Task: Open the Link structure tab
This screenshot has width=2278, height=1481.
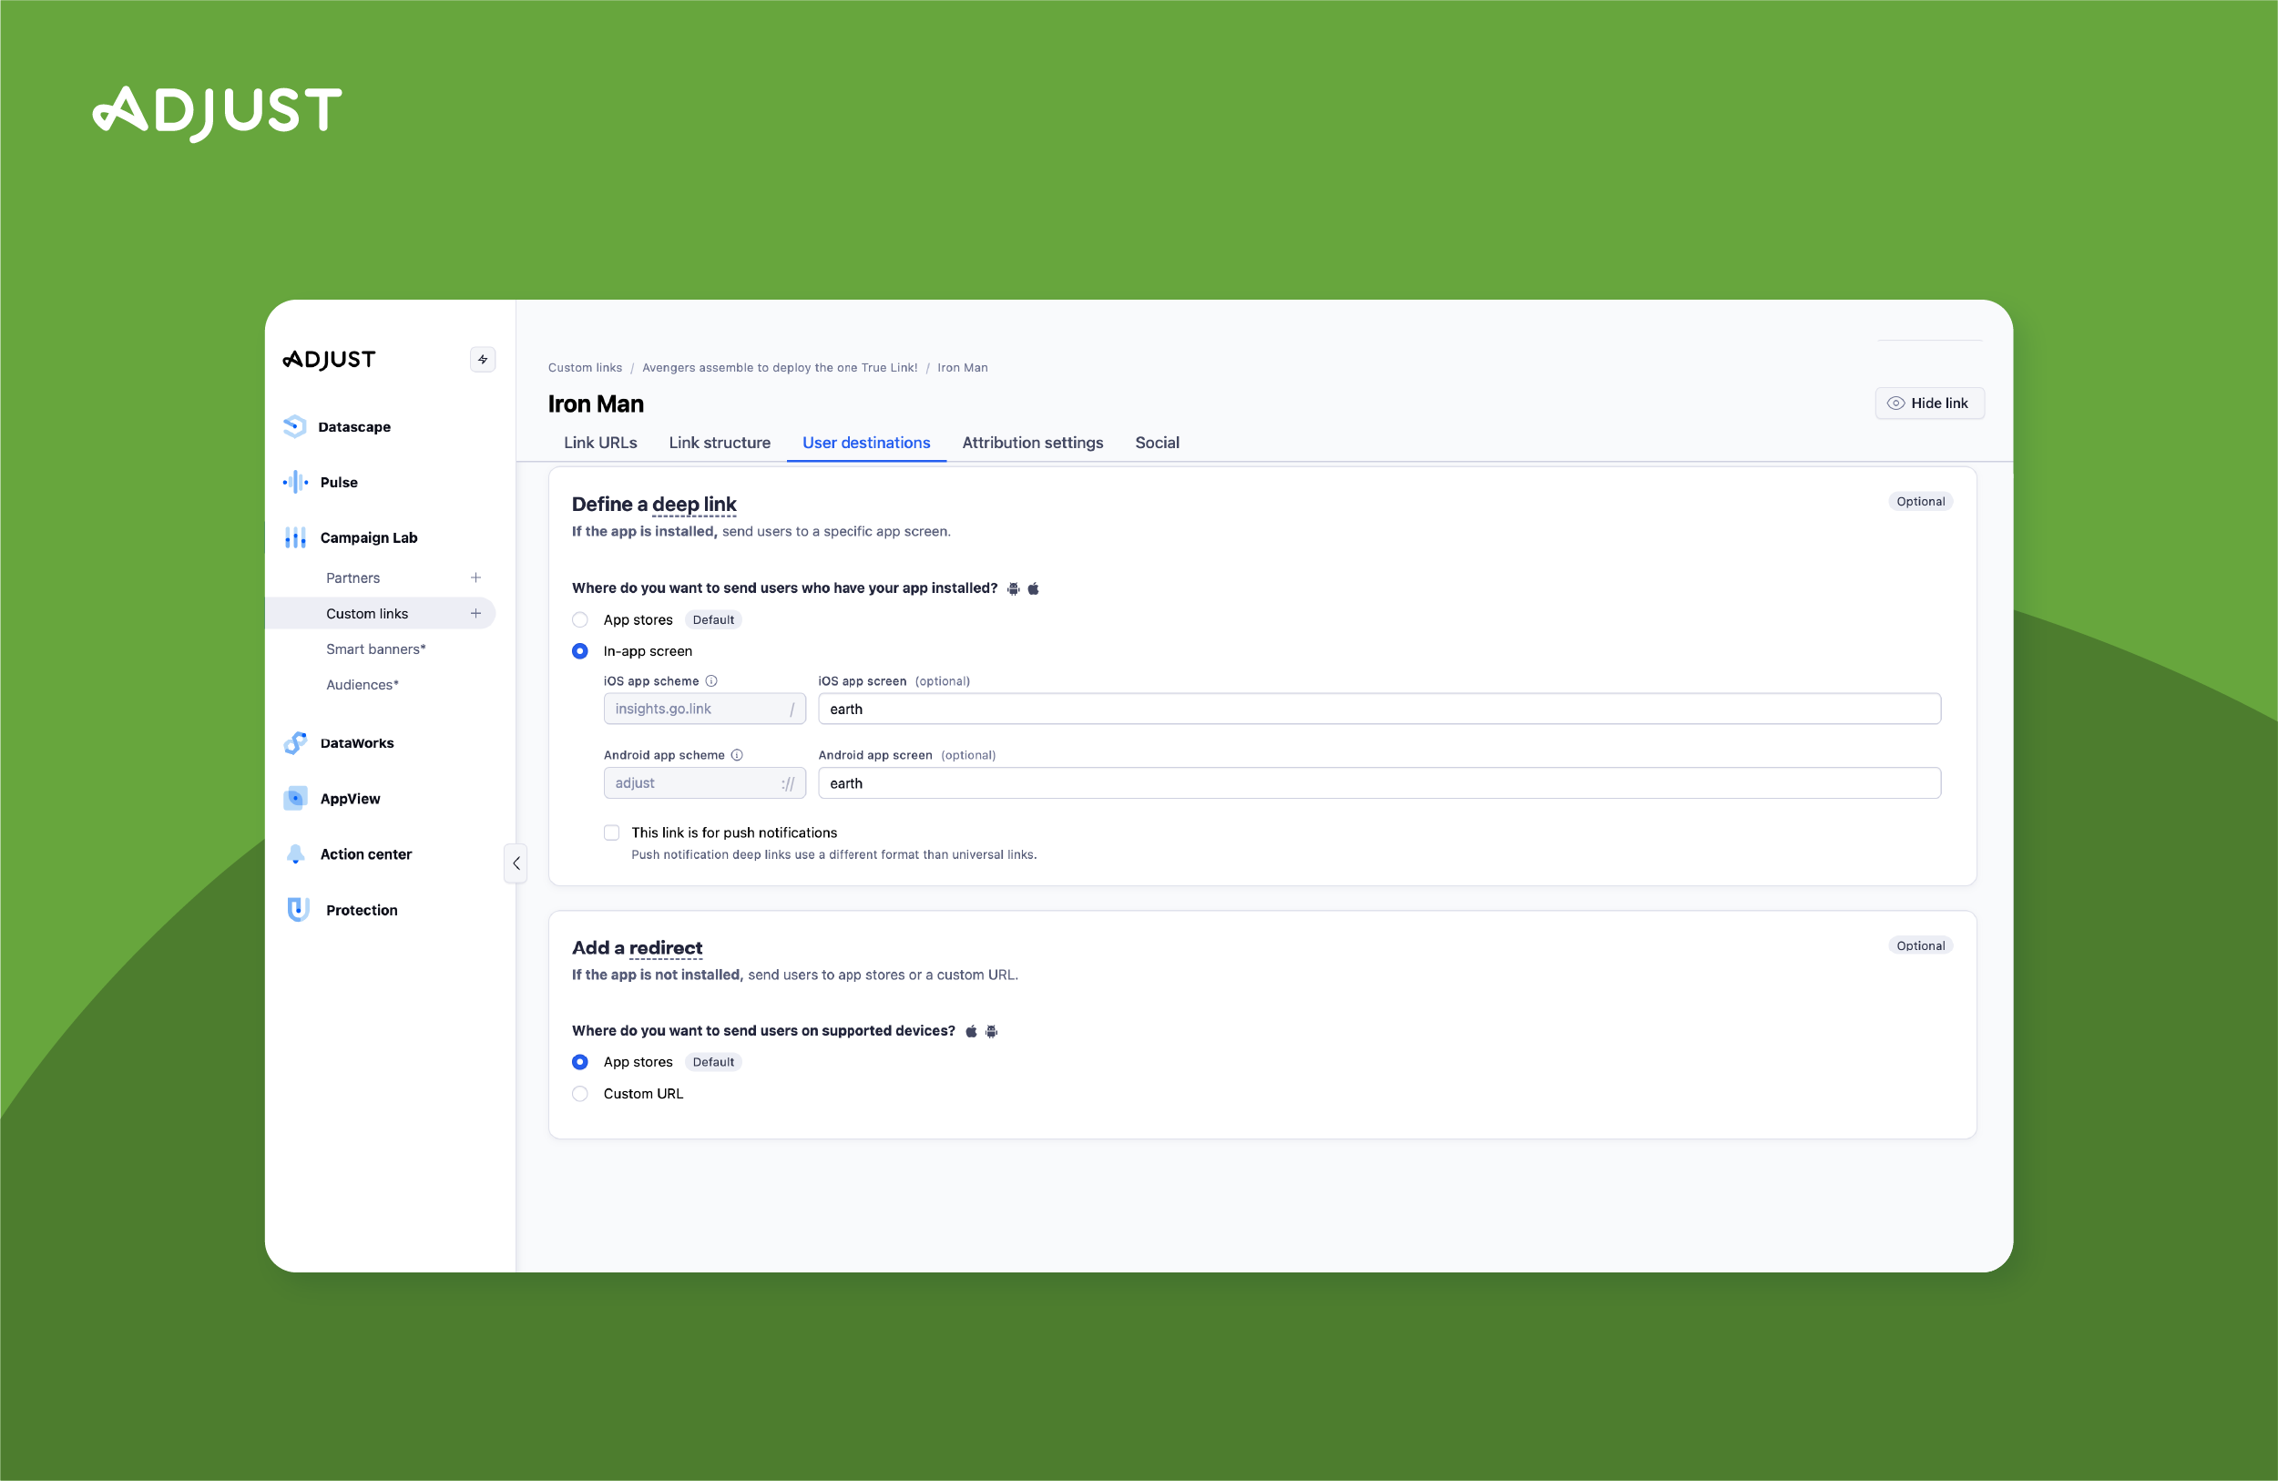Action: point(719,443)
